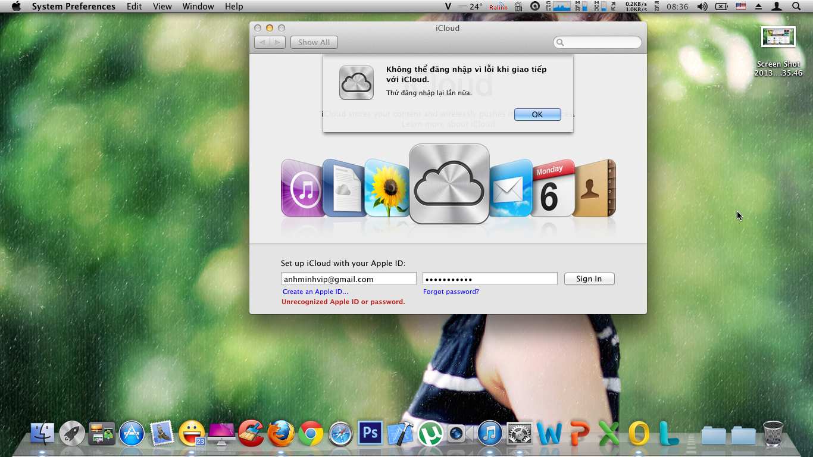Open Mission Control in the Dock
This screenshot has height=457, width=813.
coord(102,434)
